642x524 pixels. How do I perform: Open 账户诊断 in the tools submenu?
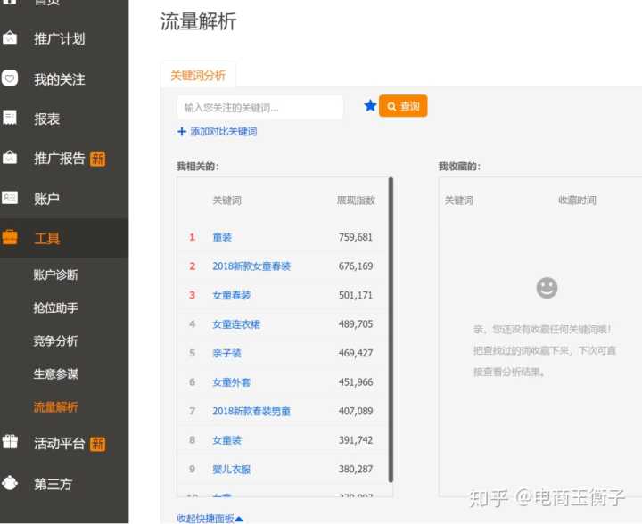point(56,274)
